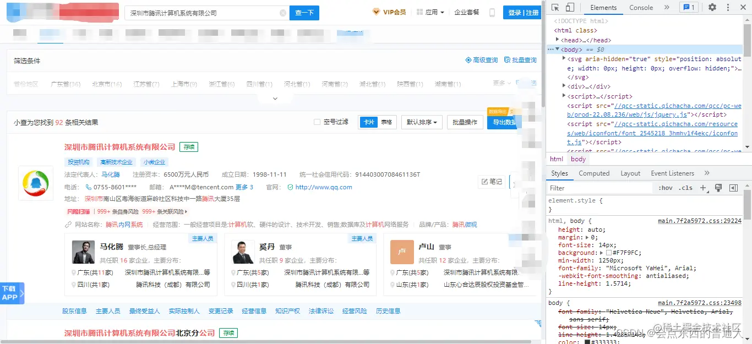Image resolution: width=752 pixels, height=344 pixels.
Task: Select the 知识产权 section tab
Action: 287,311
